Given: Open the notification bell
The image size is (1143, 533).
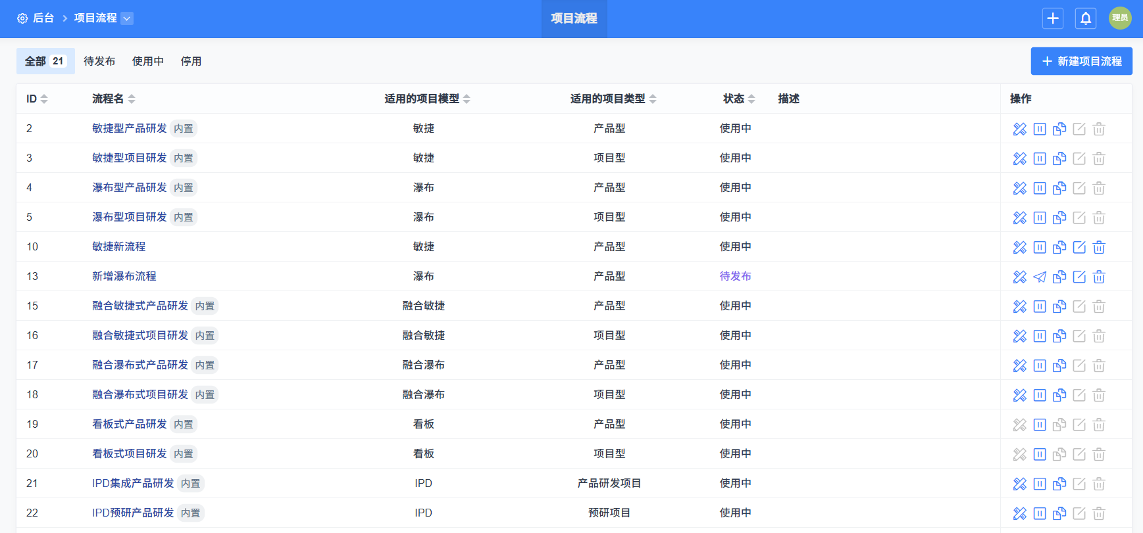Looking at the screenshot, I should tap(1085, 18).
